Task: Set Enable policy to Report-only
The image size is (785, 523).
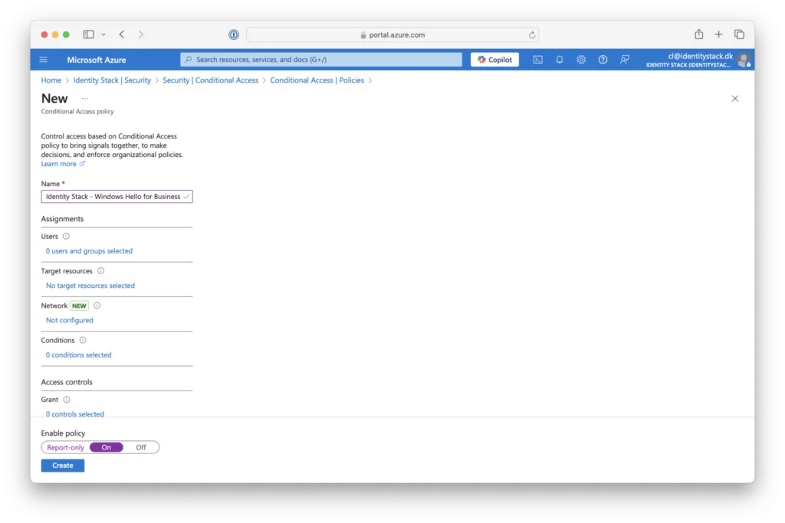Action: (x=66, y=447)
